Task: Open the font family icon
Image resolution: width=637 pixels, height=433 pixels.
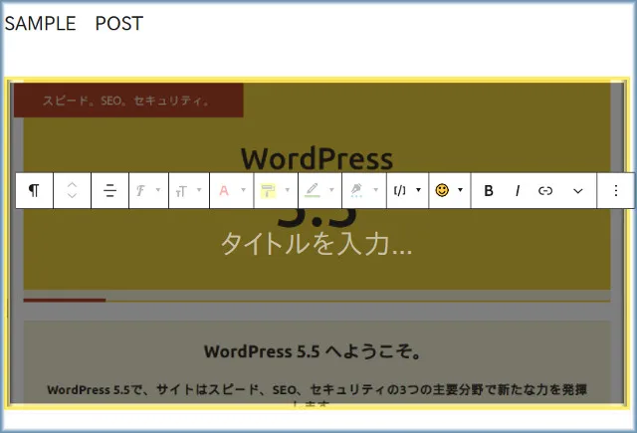Action: [140, 190]
